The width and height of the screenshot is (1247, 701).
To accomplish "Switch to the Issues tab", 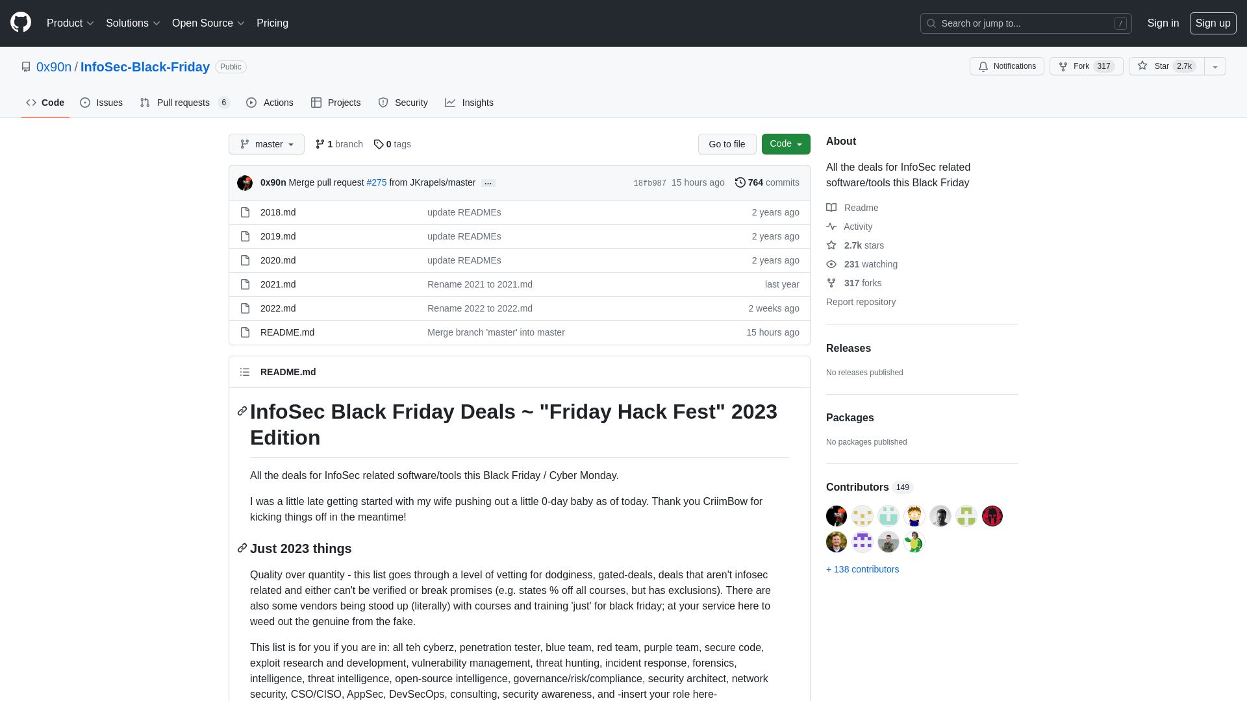I will point(101,103).
